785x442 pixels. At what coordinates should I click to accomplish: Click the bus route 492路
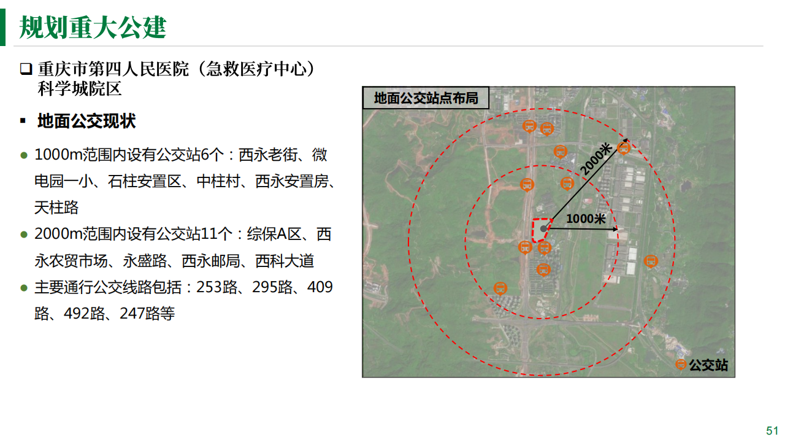pos(85,313)
